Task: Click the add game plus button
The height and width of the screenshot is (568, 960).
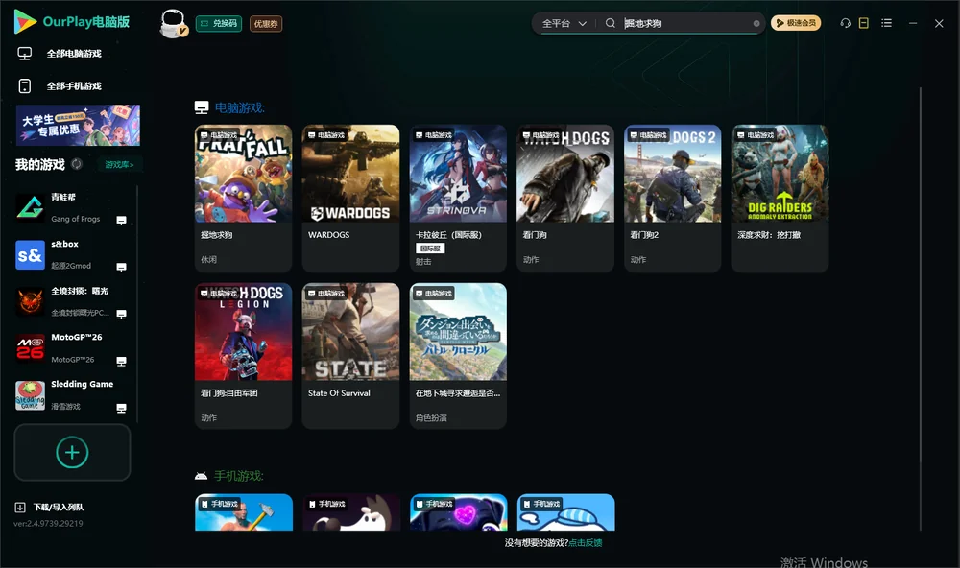Action: click(72, 452)
